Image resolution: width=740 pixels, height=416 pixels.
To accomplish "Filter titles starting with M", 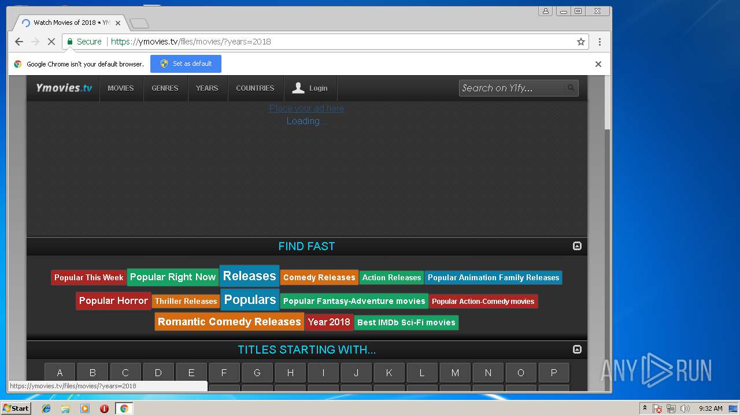I will (455, 373).
